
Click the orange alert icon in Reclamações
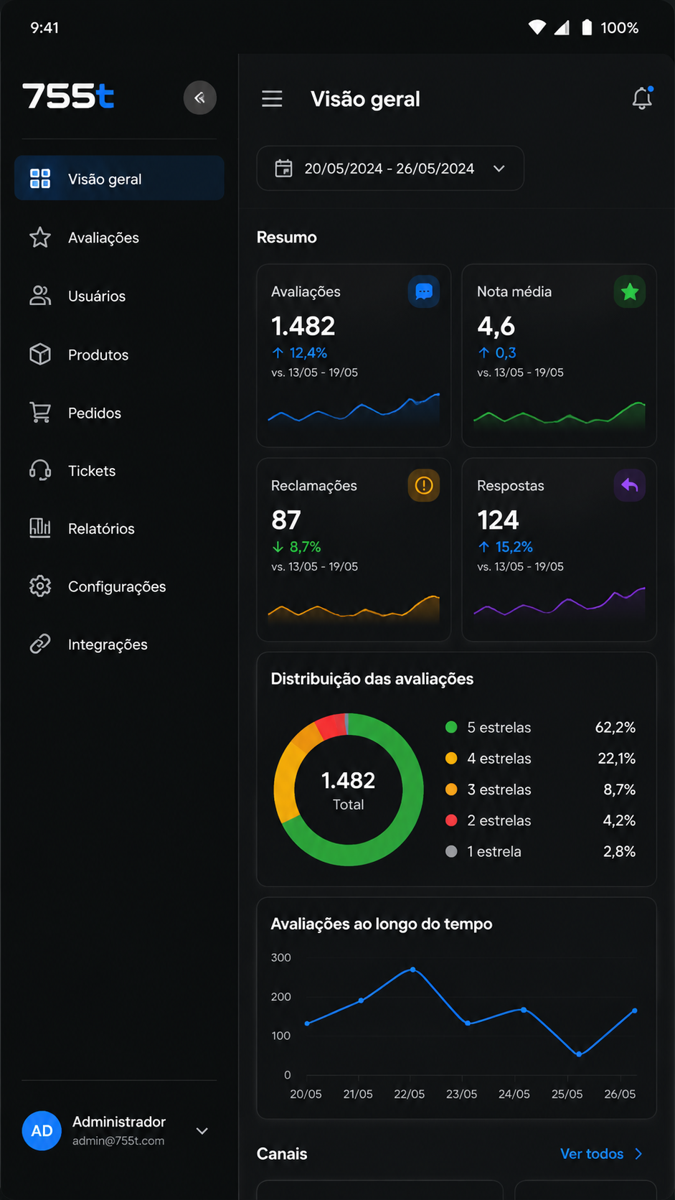coord(424,486)
